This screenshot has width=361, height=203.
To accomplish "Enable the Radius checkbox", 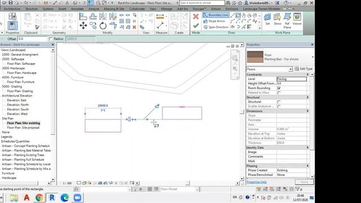I will pyautogui.click(x=51, y=39).
